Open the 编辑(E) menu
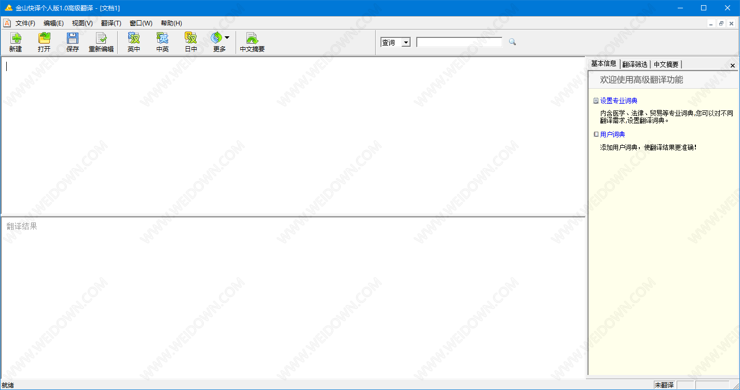This screenshot has width=740, height=390. pos(53,23)
